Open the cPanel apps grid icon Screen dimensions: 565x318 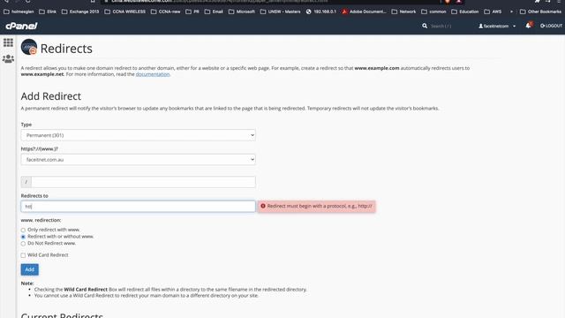click(8, 42)
